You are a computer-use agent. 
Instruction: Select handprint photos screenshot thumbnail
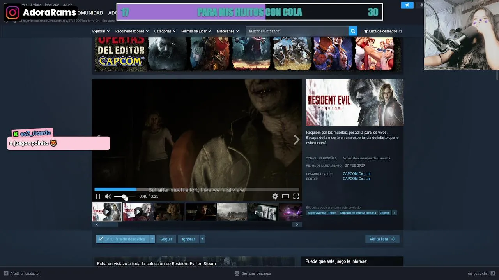coord(263,212)
